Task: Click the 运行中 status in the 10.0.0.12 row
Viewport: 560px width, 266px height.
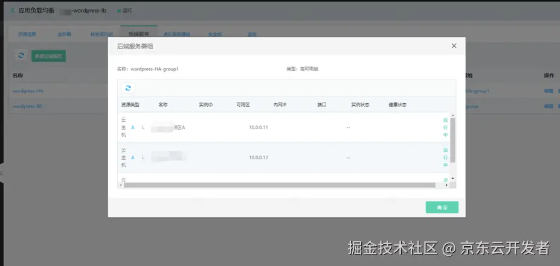Action: click(445, 157)
